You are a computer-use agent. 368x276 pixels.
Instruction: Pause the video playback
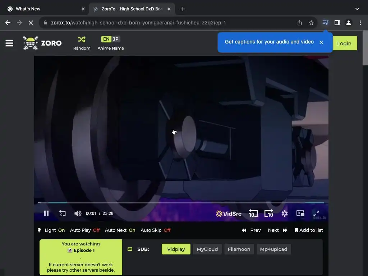pos(46,213)
